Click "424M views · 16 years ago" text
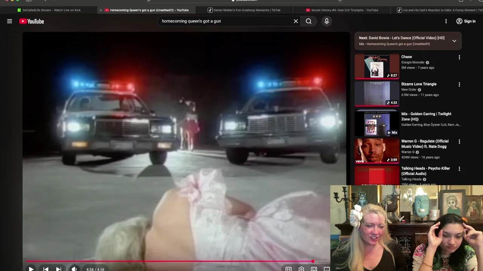The image size is (483, 271). (420, 157)
